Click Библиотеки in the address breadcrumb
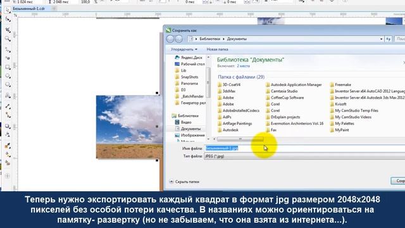Viewport: 405px width, 228px height. click(209, 39)
